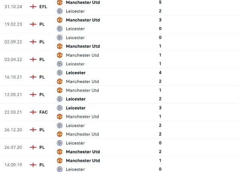
Task: Click Leicester crest in 22.03.21 FA Cup match
Action: (60, 108)
